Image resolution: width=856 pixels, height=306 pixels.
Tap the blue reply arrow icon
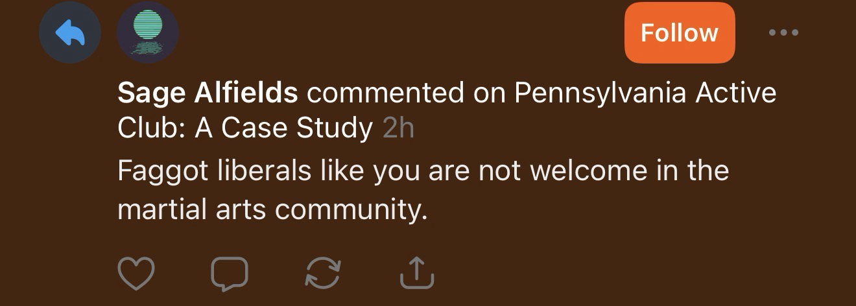pos(70,32)
